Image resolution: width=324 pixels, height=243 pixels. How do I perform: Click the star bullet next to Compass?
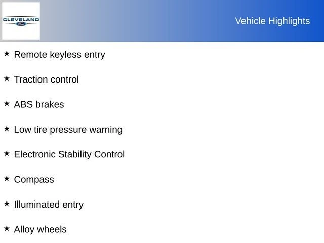point(7,178)
